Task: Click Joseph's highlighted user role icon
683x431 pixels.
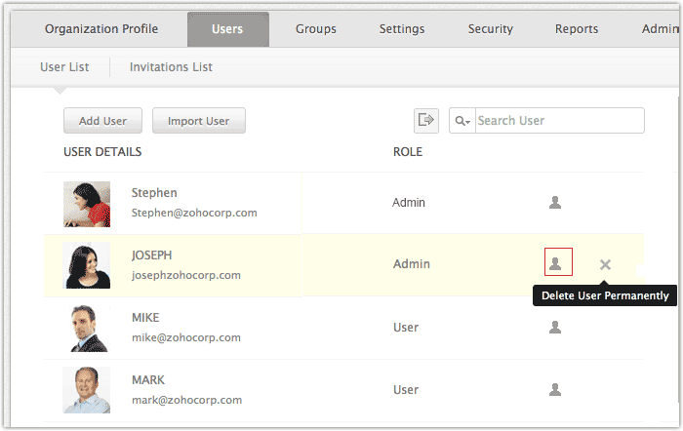Action: (557, 263)
